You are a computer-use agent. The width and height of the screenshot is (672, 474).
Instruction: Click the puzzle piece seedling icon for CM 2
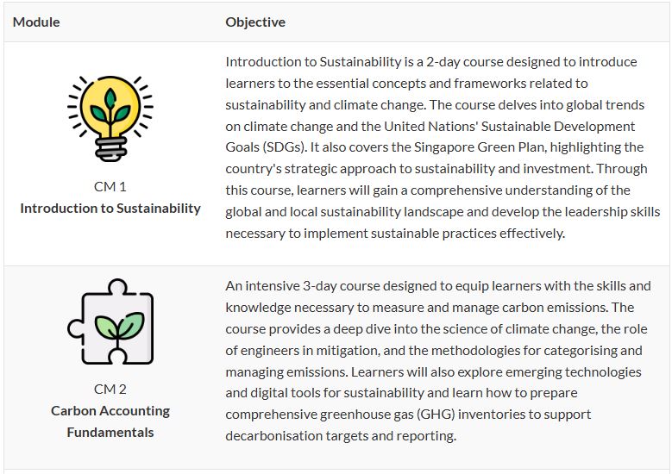click(x=110, y=321)
